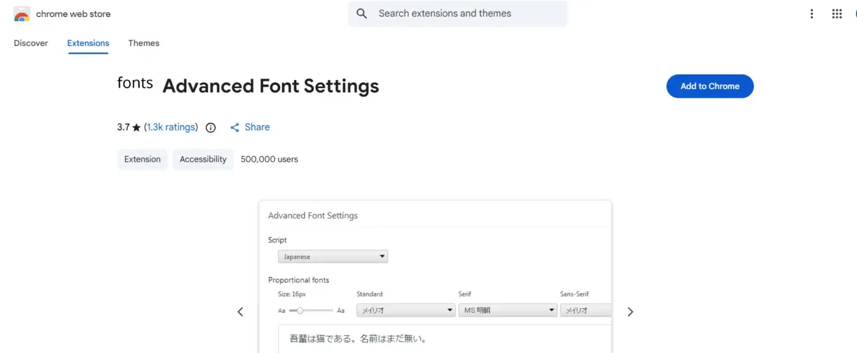This screenshot has height=353, width=857.
Task: Click the 3.7 rating value
Action: pyautogui.click(x=124, y=127)
